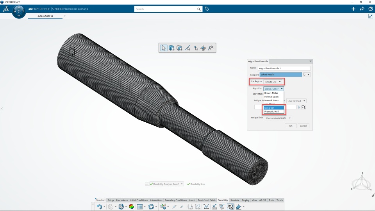375x211 pixels.
Task: Click the surface finish icon with check mark
Action: [x=214, y=207]
